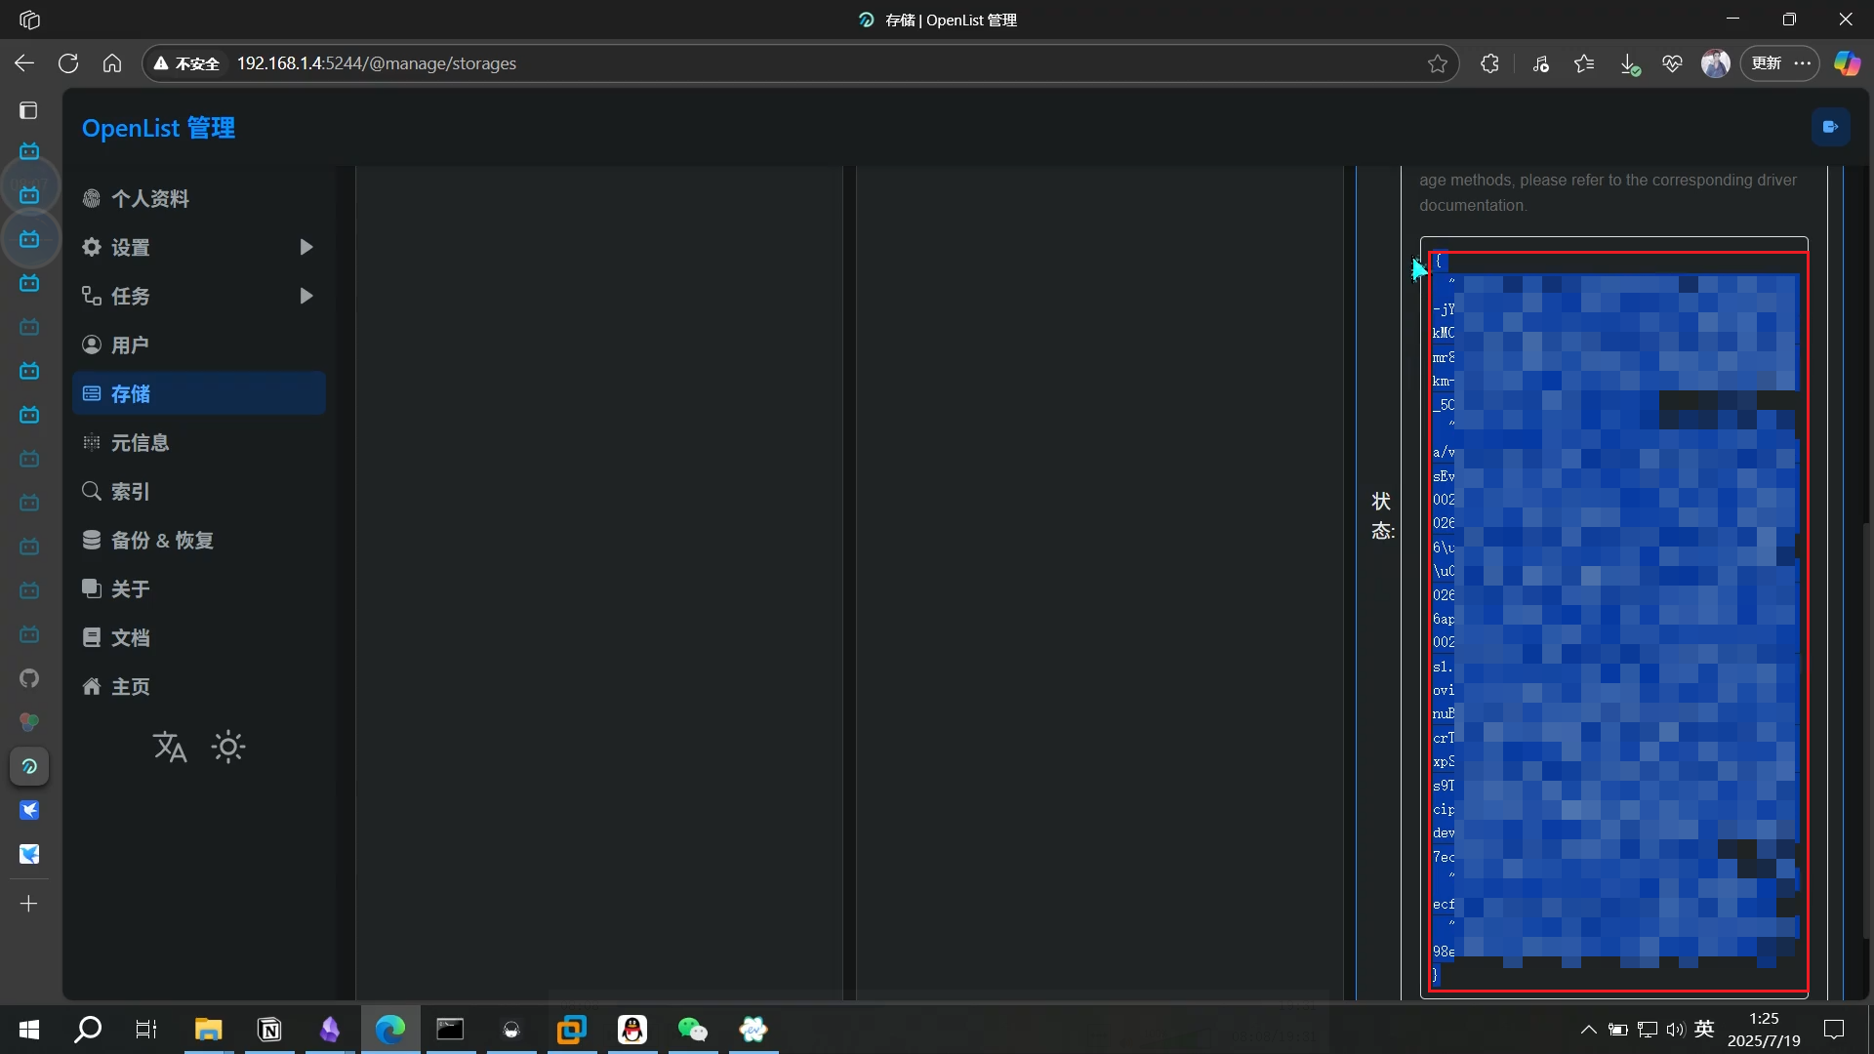Screen dimensions: 1874x1054
Task: Open 用户 management page
Action: pos(130,345)
